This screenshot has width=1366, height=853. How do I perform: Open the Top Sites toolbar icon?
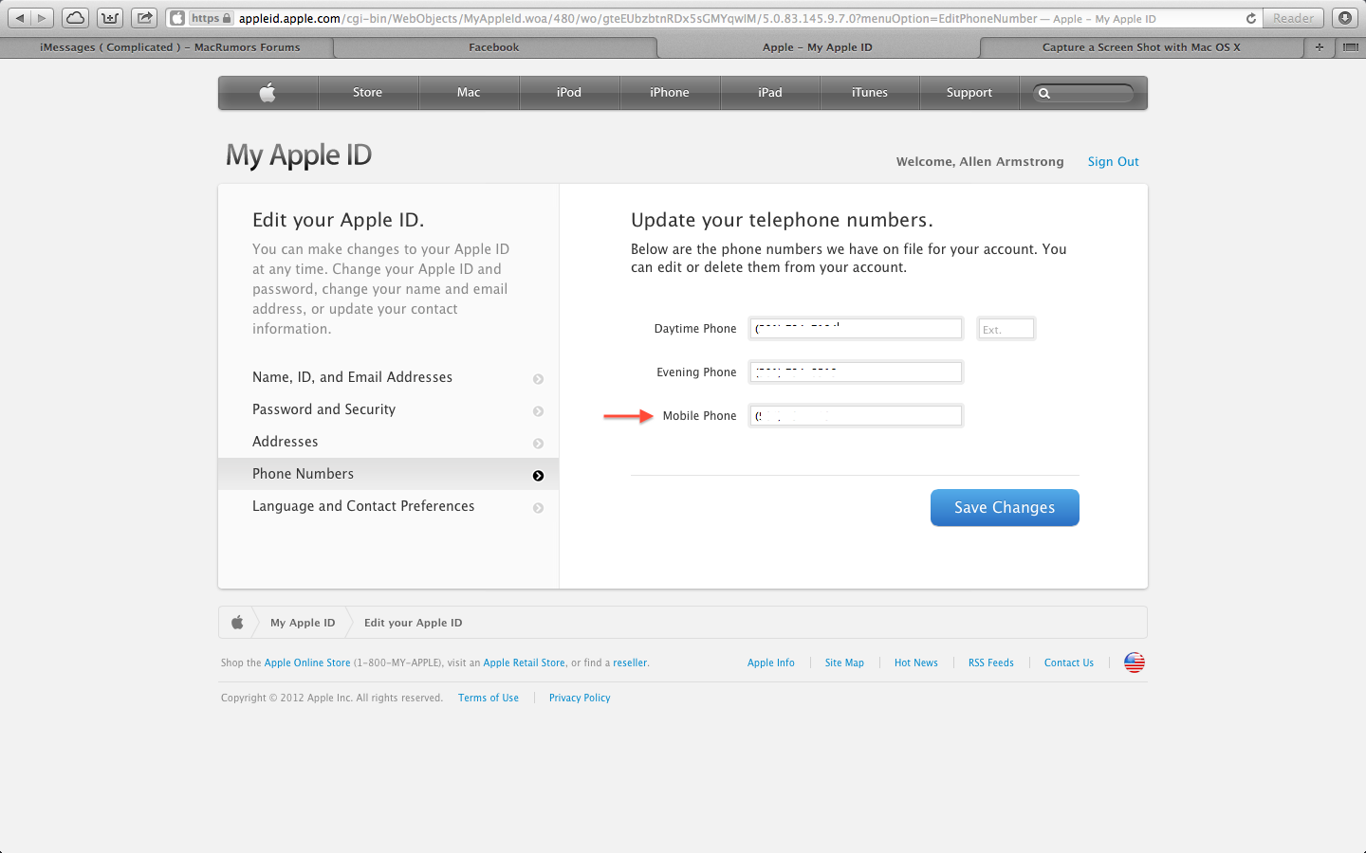click(110, 18)
